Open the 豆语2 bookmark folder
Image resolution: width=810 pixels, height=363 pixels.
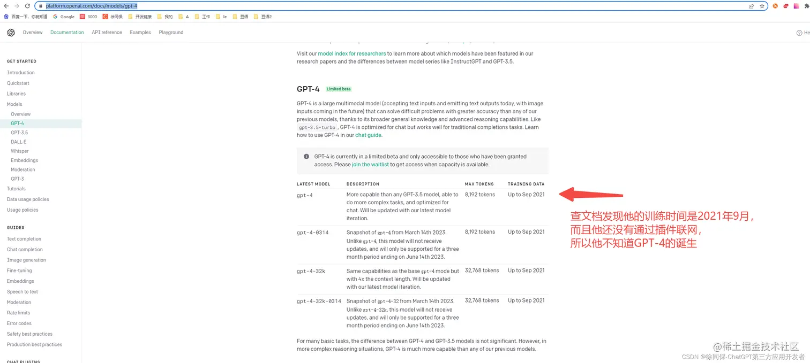[263, 17]
